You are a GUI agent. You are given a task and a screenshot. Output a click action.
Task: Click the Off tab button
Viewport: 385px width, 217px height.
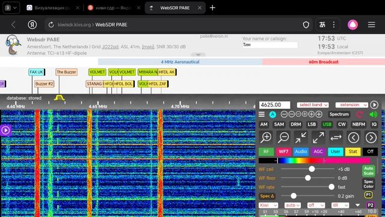371,151
